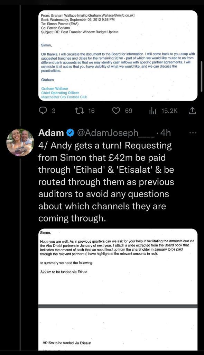The image size is (204, 355).
Task: Like the tweet with 69 likes
Action: (116, 111)
